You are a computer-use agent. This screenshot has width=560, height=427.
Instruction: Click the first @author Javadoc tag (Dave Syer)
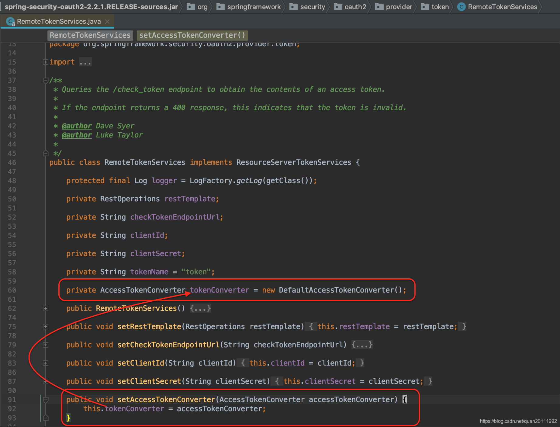click(x=77, y=126)
